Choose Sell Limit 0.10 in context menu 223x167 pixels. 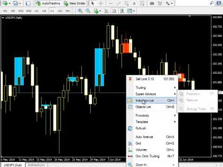(x=152, y=79)
